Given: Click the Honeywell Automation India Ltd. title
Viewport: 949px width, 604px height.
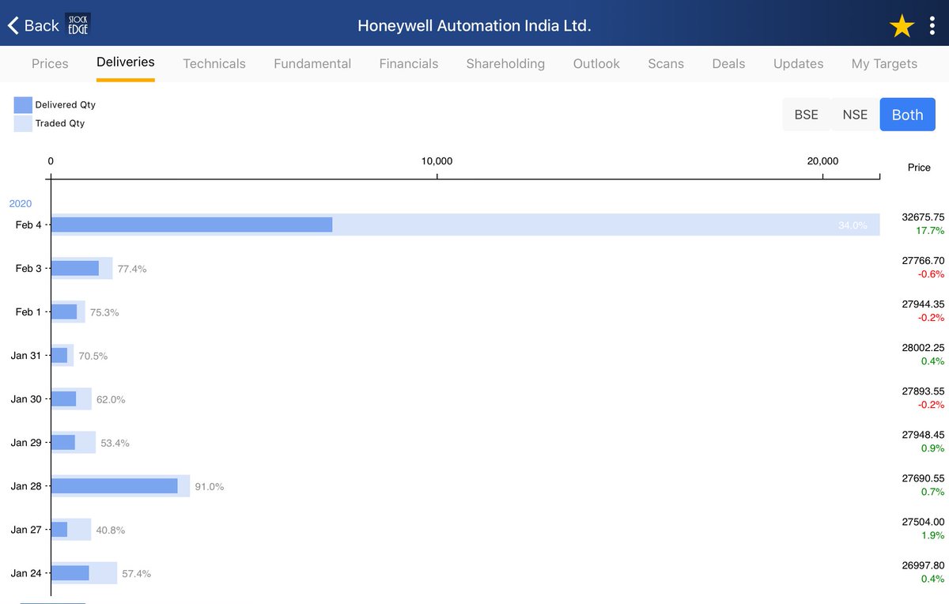Looking at the screenshot, I should click(x=475, y=25).
